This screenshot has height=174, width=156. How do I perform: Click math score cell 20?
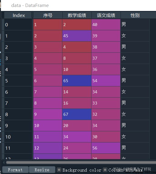[77, 125]
